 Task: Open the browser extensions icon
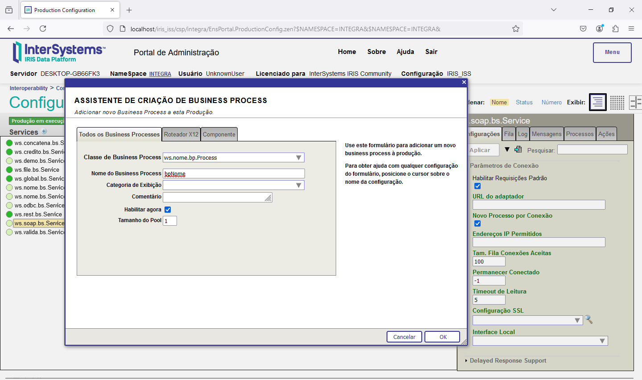[x=615, y=29]
